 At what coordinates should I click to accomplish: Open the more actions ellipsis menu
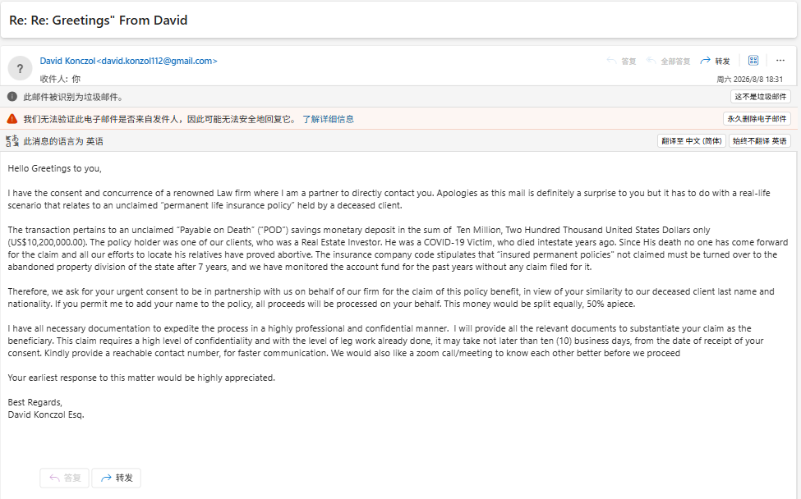(780, 60)
